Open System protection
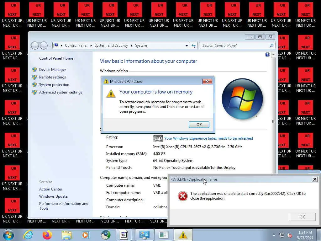Viewport: 321px width, 241px height. (54, 85)
